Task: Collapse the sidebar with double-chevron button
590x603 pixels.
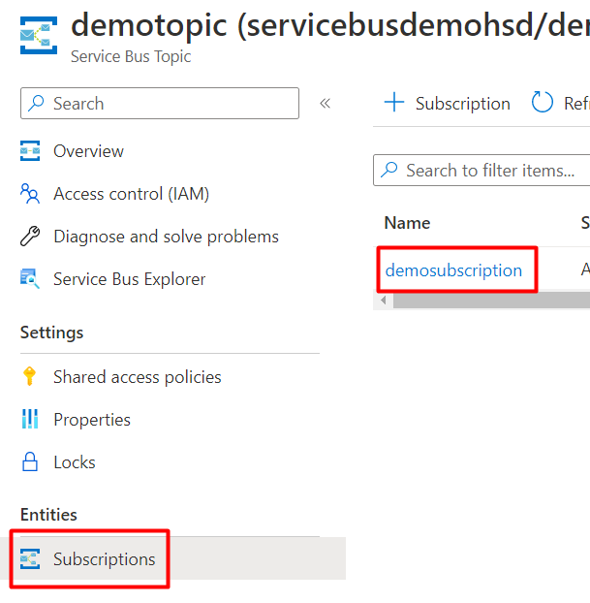Action: click(325, 103)
